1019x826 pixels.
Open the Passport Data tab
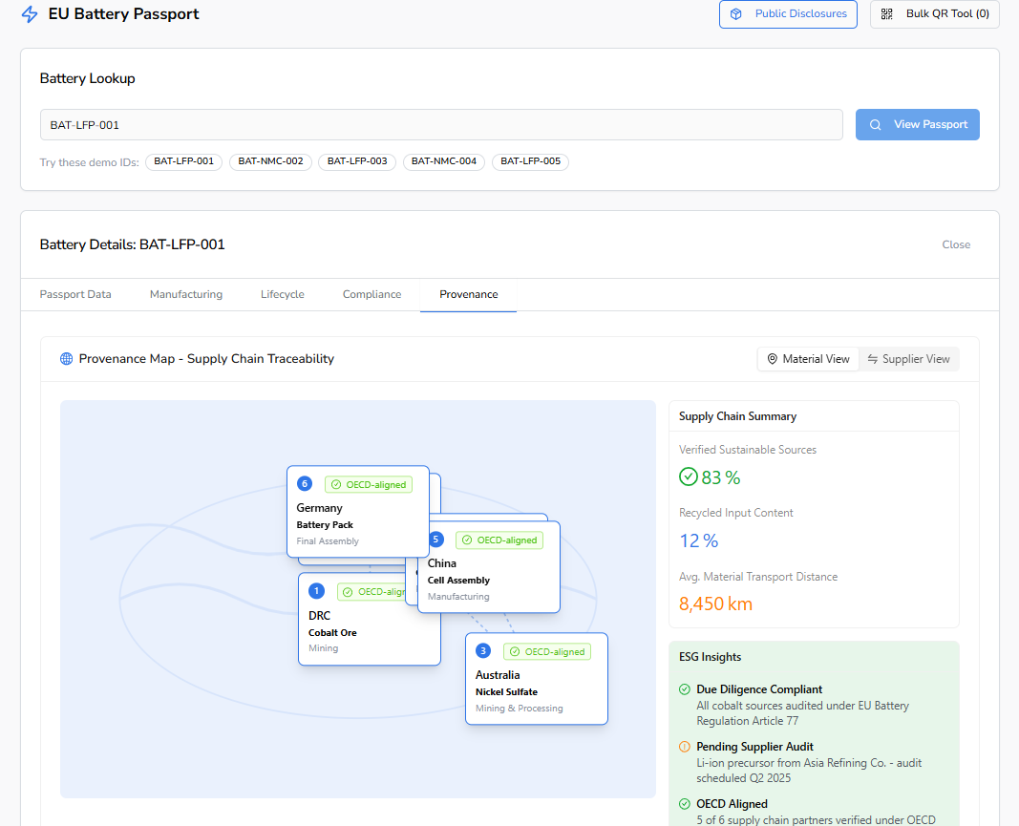pyautogui.click(x=75, y=294)
